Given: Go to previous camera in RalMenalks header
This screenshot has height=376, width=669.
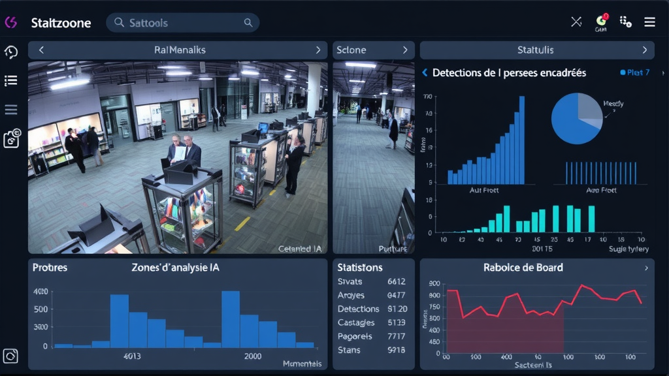Looking at the screenshot, I should pos(41,50).
